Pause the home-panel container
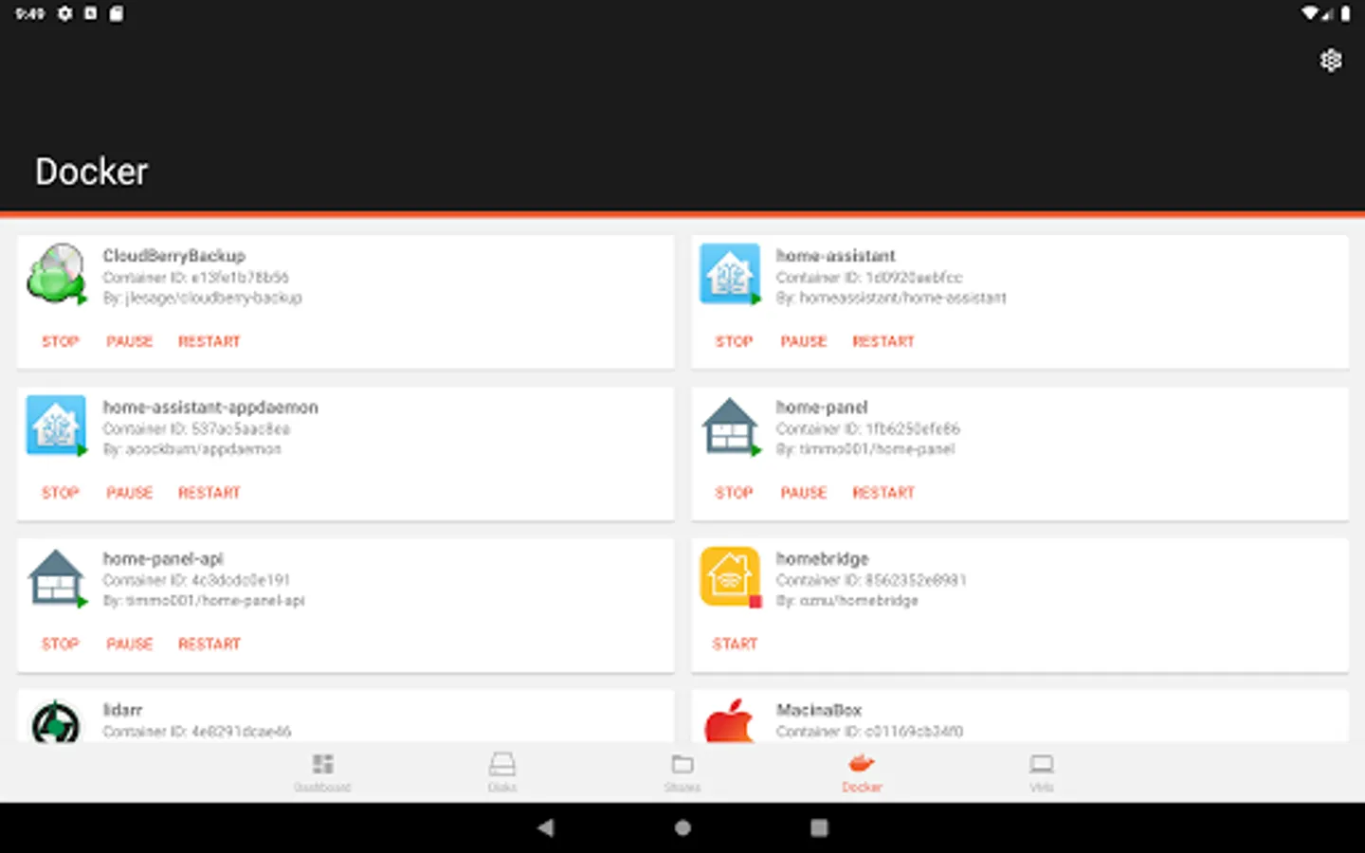The width and height of the screenshot is (1365, 853). (x=804, y=493)
